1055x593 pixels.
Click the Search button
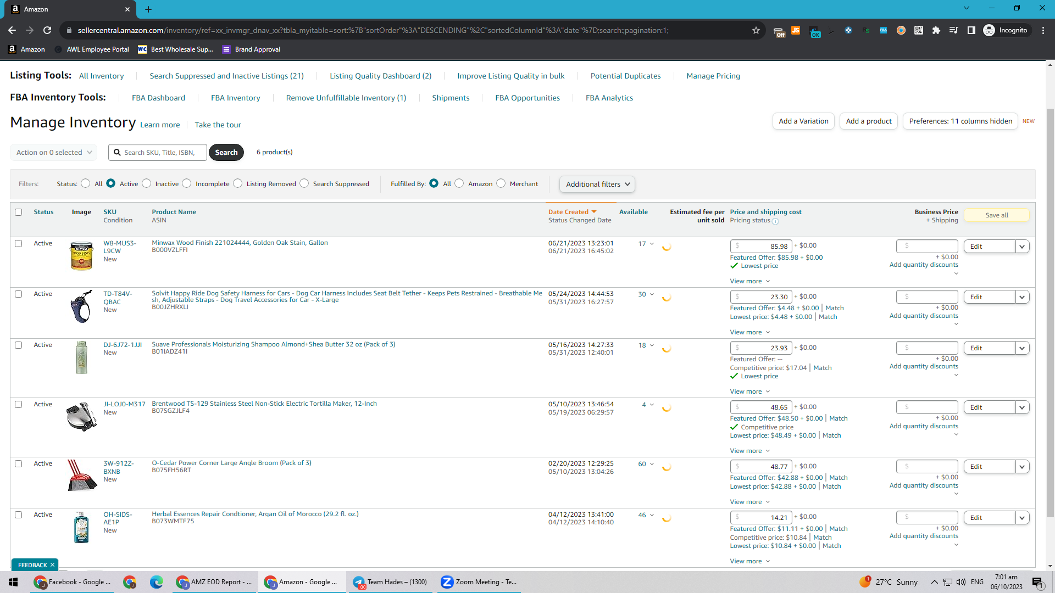tap(226, 153)
